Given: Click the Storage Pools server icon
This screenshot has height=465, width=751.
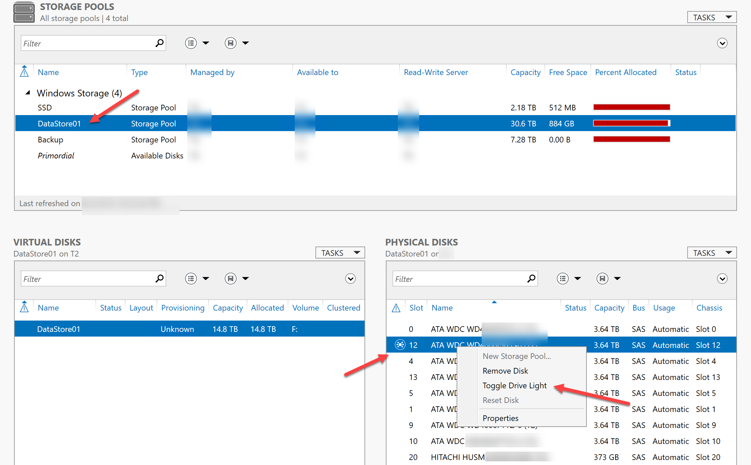Looking at the screenshot, I should coord(24,12).
